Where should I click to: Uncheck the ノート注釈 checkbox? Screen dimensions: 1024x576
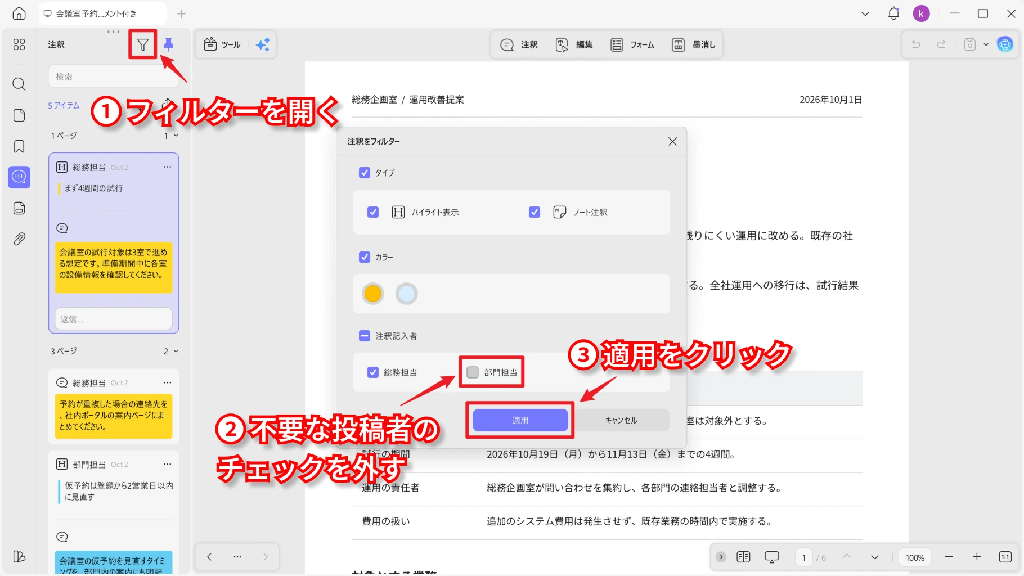[x=535, y=212]
